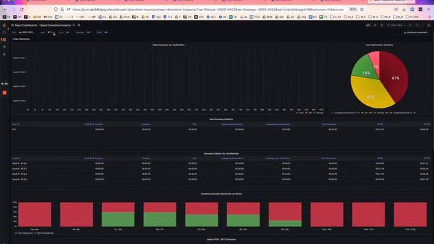Sort Area Summary Statistics by 'Area ID' header

click(16, 124)
